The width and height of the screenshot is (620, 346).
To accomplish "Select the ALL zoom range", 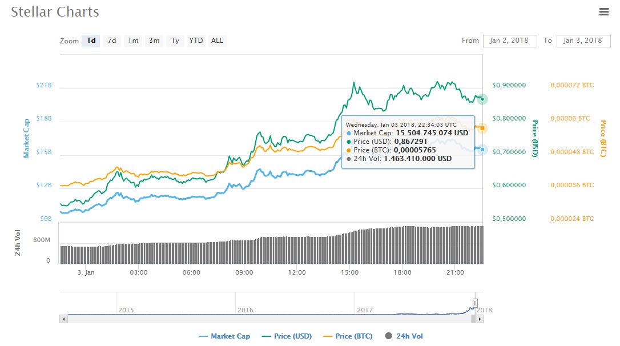I will [x=217, y=41].
